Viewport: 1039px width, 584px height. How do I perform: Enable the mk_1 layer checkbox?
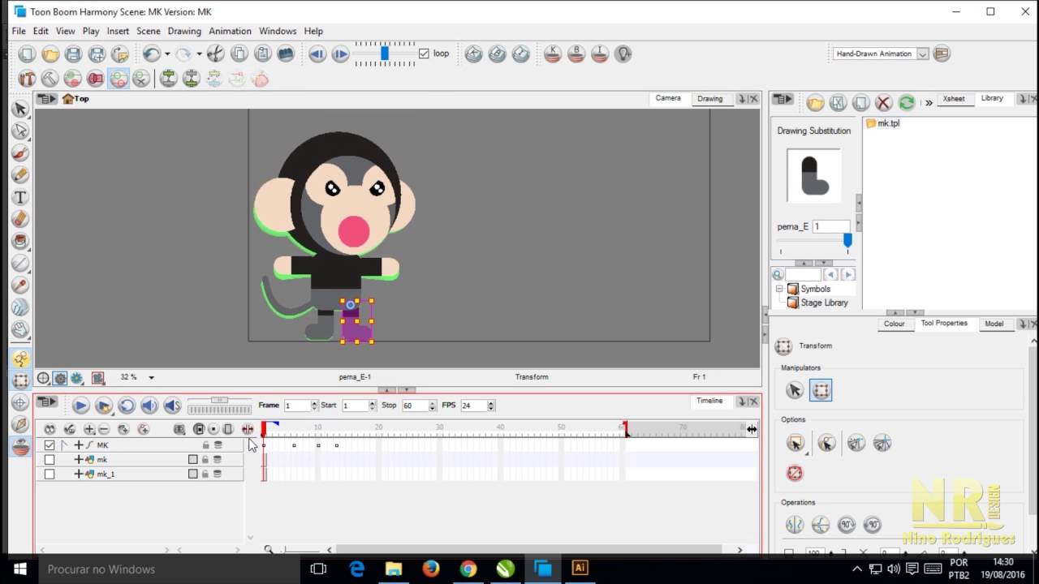click(50, 474)
